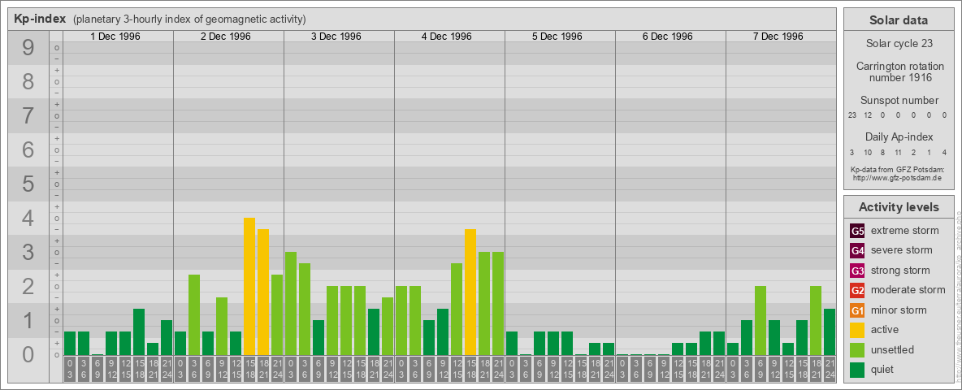Click the 'Kp-data from GFZ Potsdam:' text
This screenshot has height=390, width=962.
[x=897, y=169]
